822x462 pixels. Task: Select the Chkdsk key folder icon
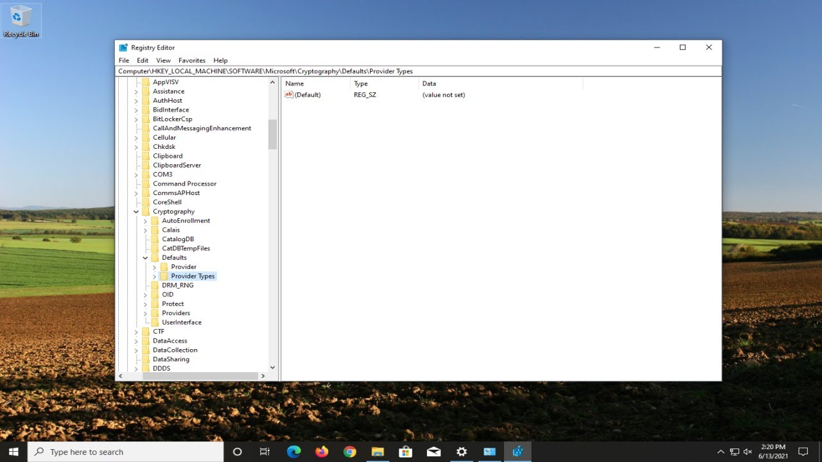(x=146, y=146)
